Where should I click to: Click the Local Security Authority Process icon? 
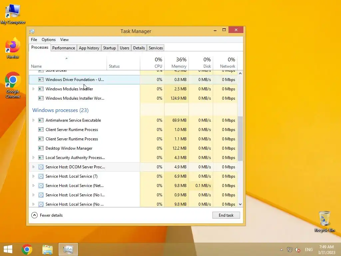[41, 158]
